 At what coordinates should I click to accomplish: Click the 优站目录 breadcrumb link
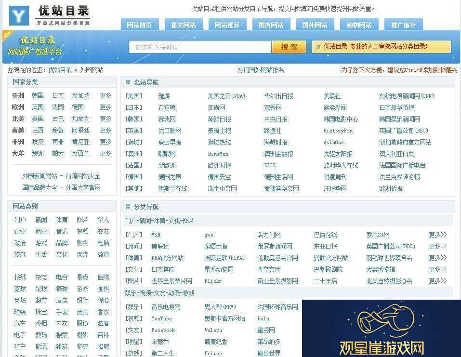[x=60, y=70]
